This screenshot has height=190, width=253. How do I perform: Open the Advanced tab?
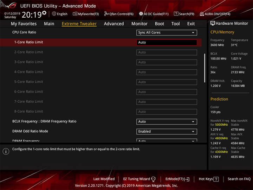114,24
